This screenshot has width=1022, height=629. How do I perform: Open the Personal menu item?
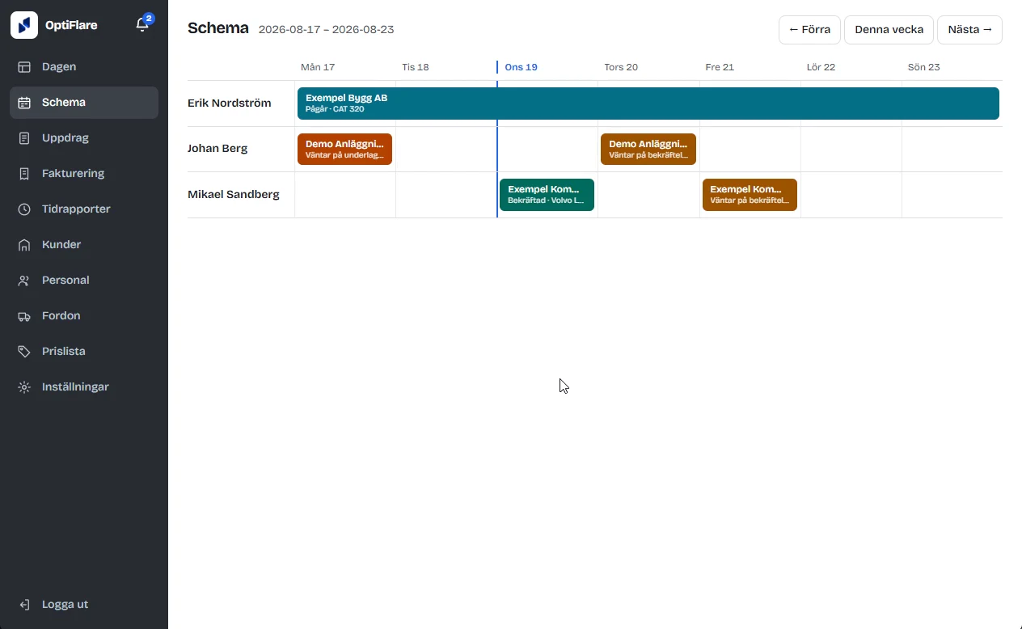point(84,281)
